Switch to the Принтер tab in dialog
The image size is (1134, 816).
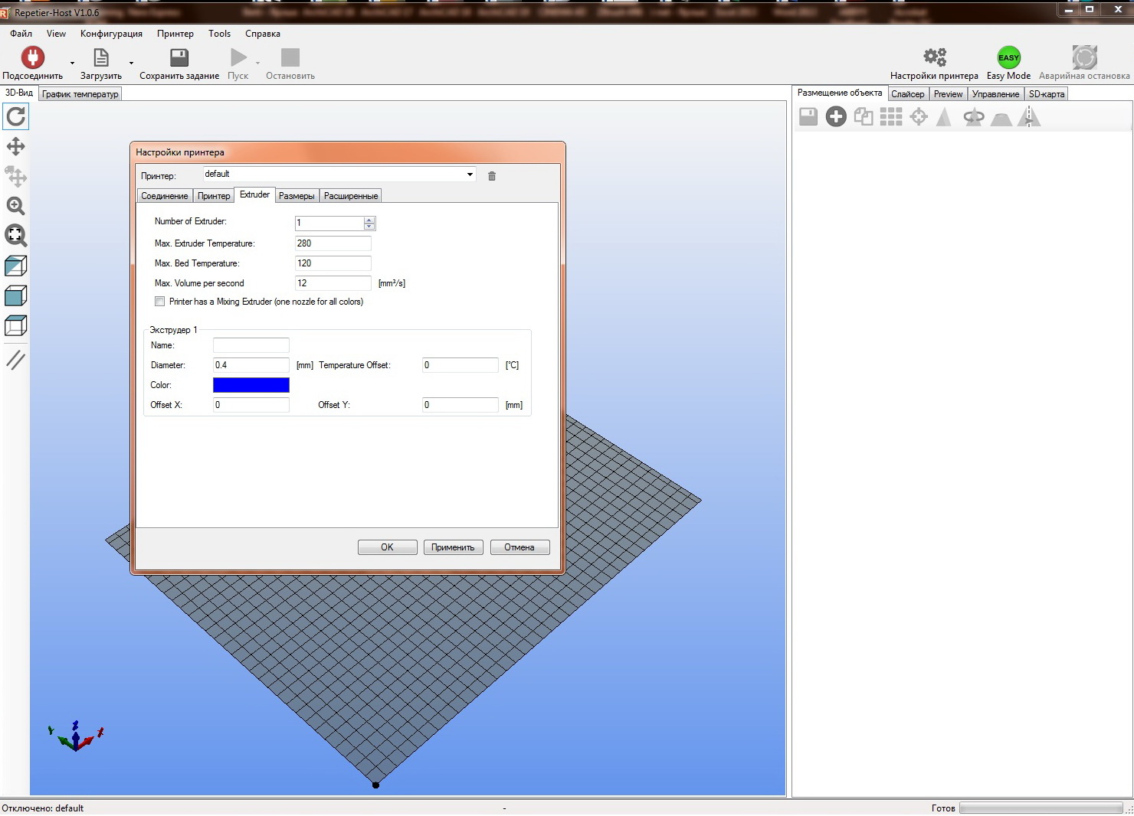coord(214,196)
